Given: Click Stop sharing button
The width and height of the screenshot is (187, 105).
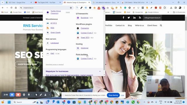Looking at the screenshot, I should (113, 95).
